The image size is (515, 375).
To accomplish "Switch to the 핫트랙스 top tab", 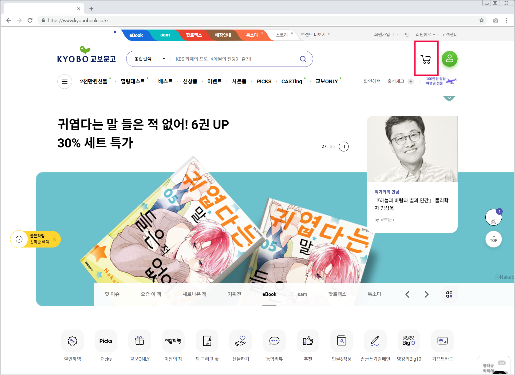I will tap(194, 35).
